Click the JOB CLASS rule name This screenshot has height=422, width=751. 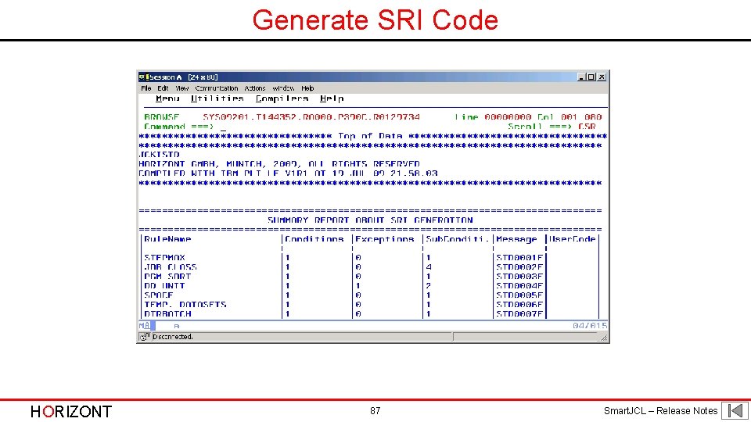(171, 267)
